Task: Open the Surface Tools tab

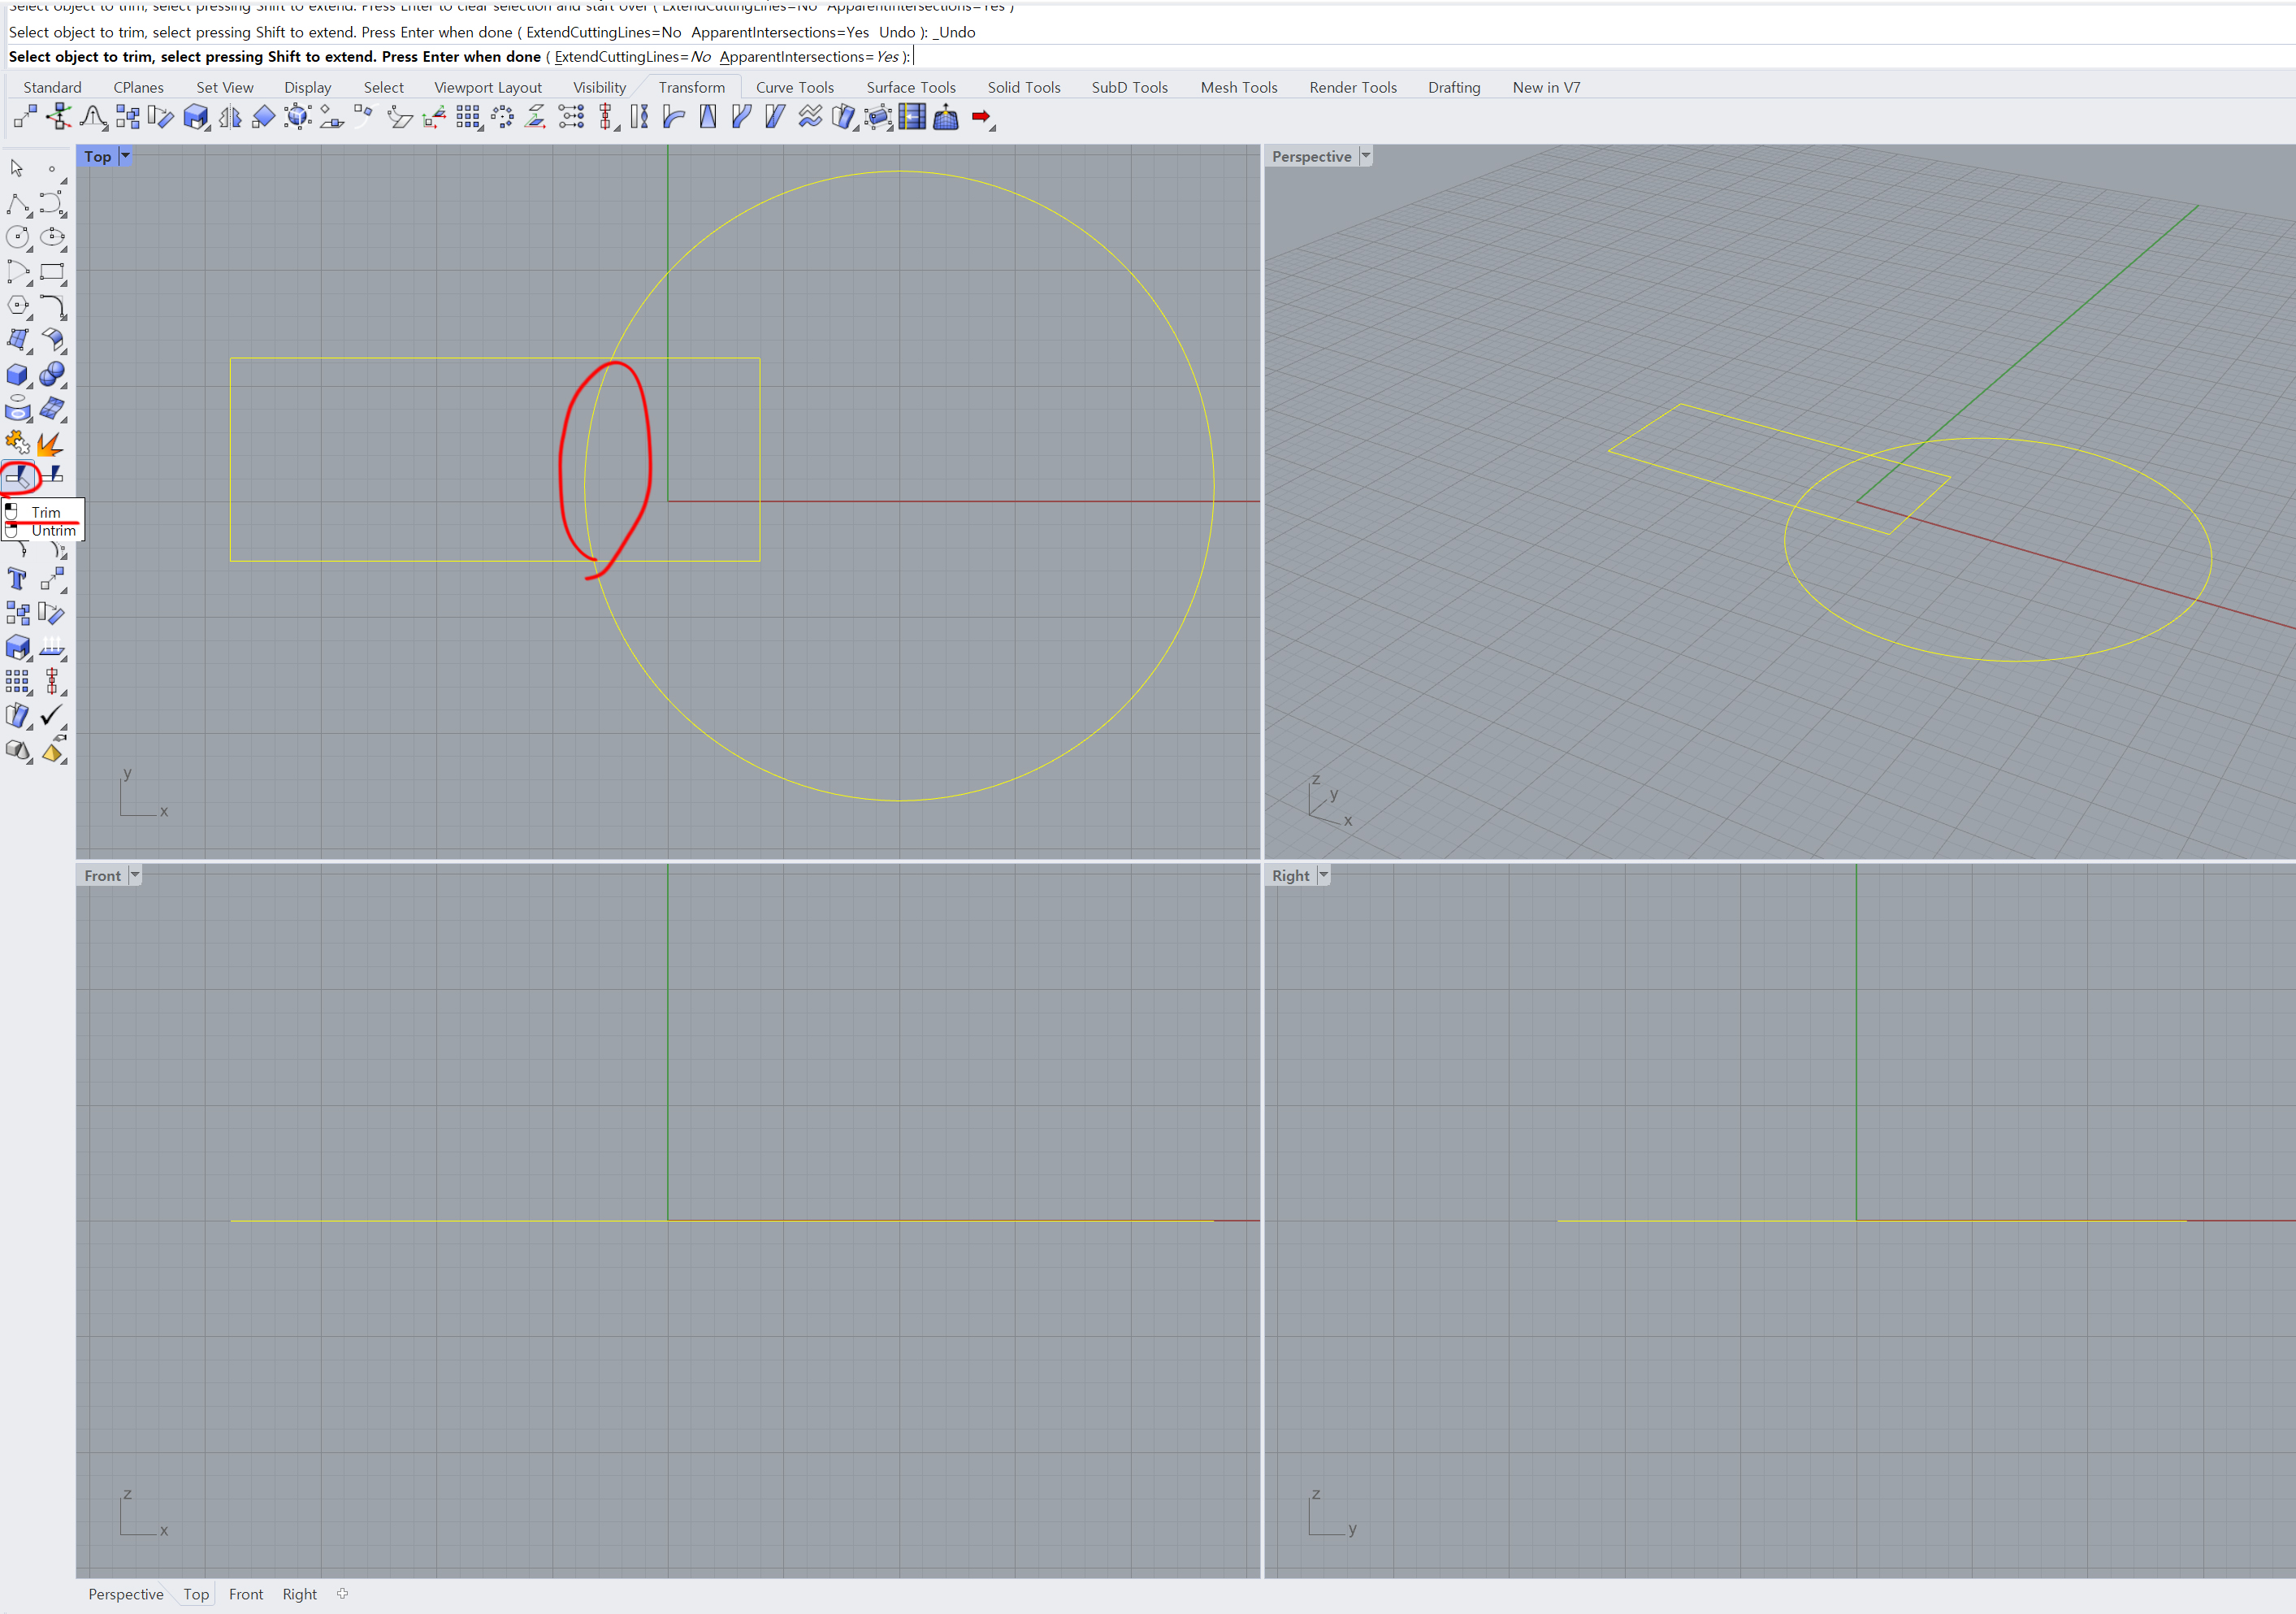Action: pyautogui.click(x=911, y=87)
